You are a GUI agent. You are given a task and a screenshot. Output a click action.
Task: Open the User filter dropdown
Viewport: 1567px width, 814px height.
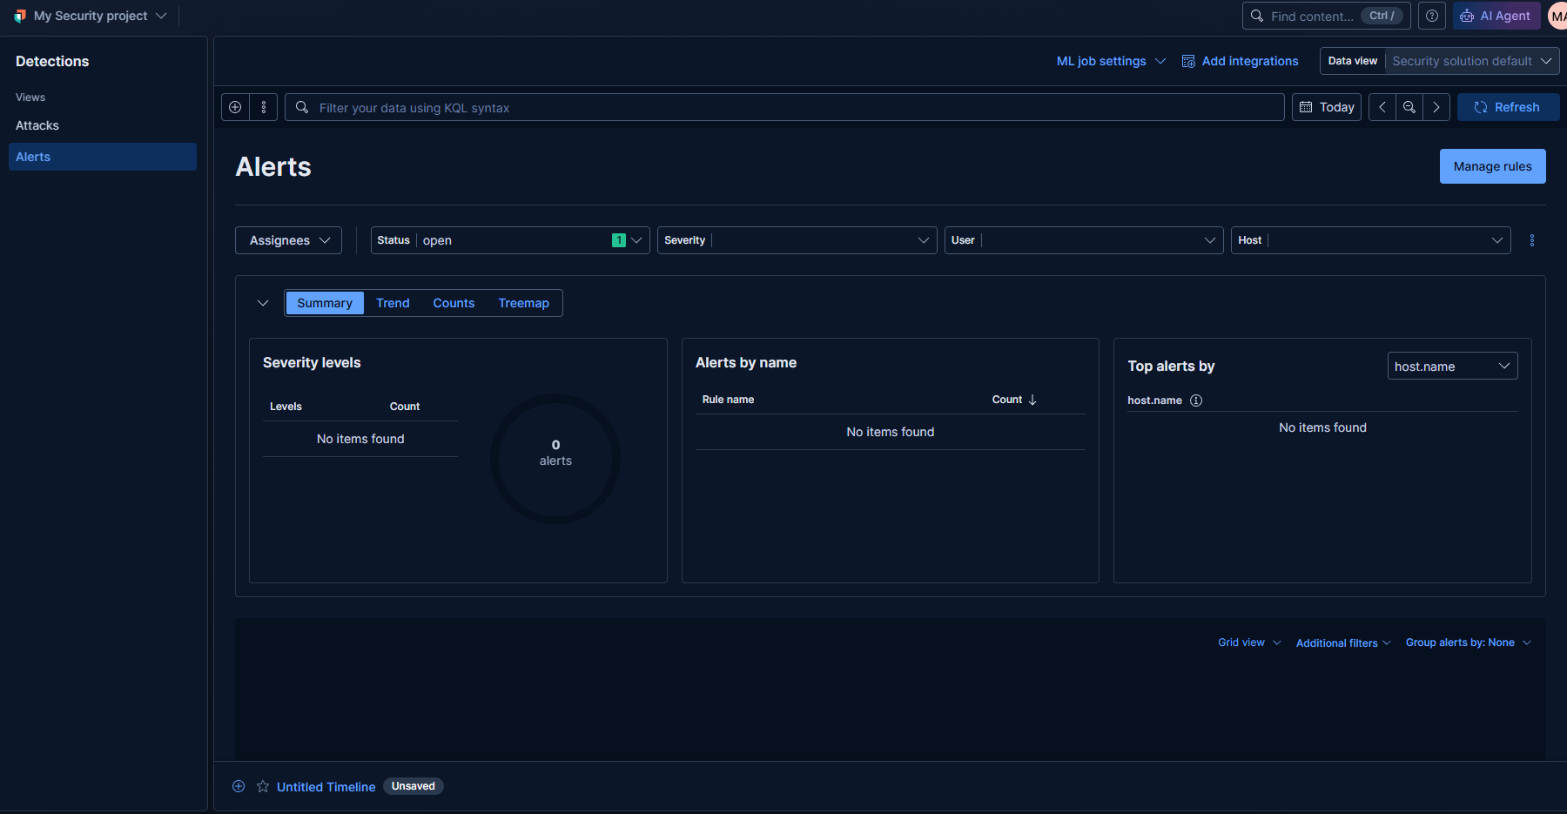(1084, 240)
